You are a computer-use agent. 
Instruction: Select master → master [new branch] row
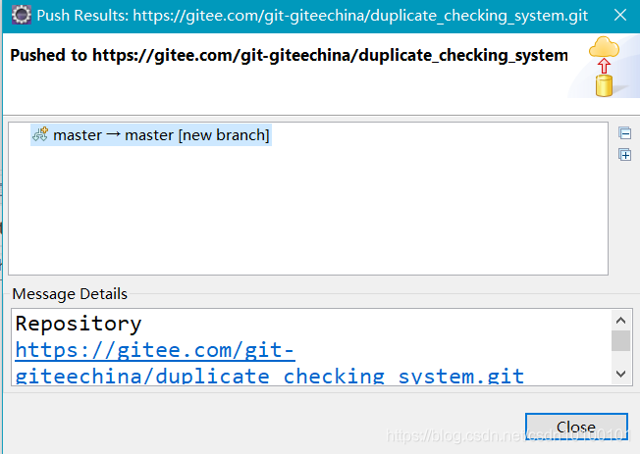click(x=151, y=135)
